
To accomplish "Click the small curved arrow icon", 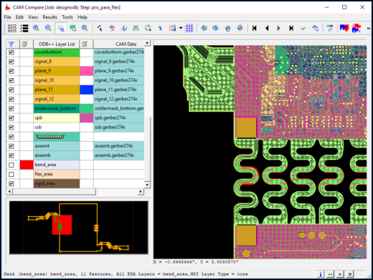I will pyautogui.click(x=160, y=29).
